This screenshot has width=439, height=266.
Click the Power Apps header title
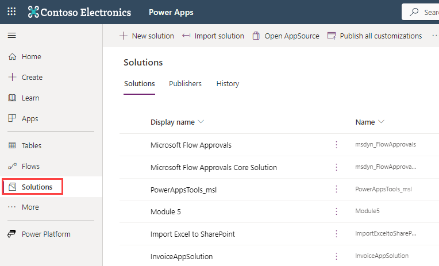pos(171,12)
